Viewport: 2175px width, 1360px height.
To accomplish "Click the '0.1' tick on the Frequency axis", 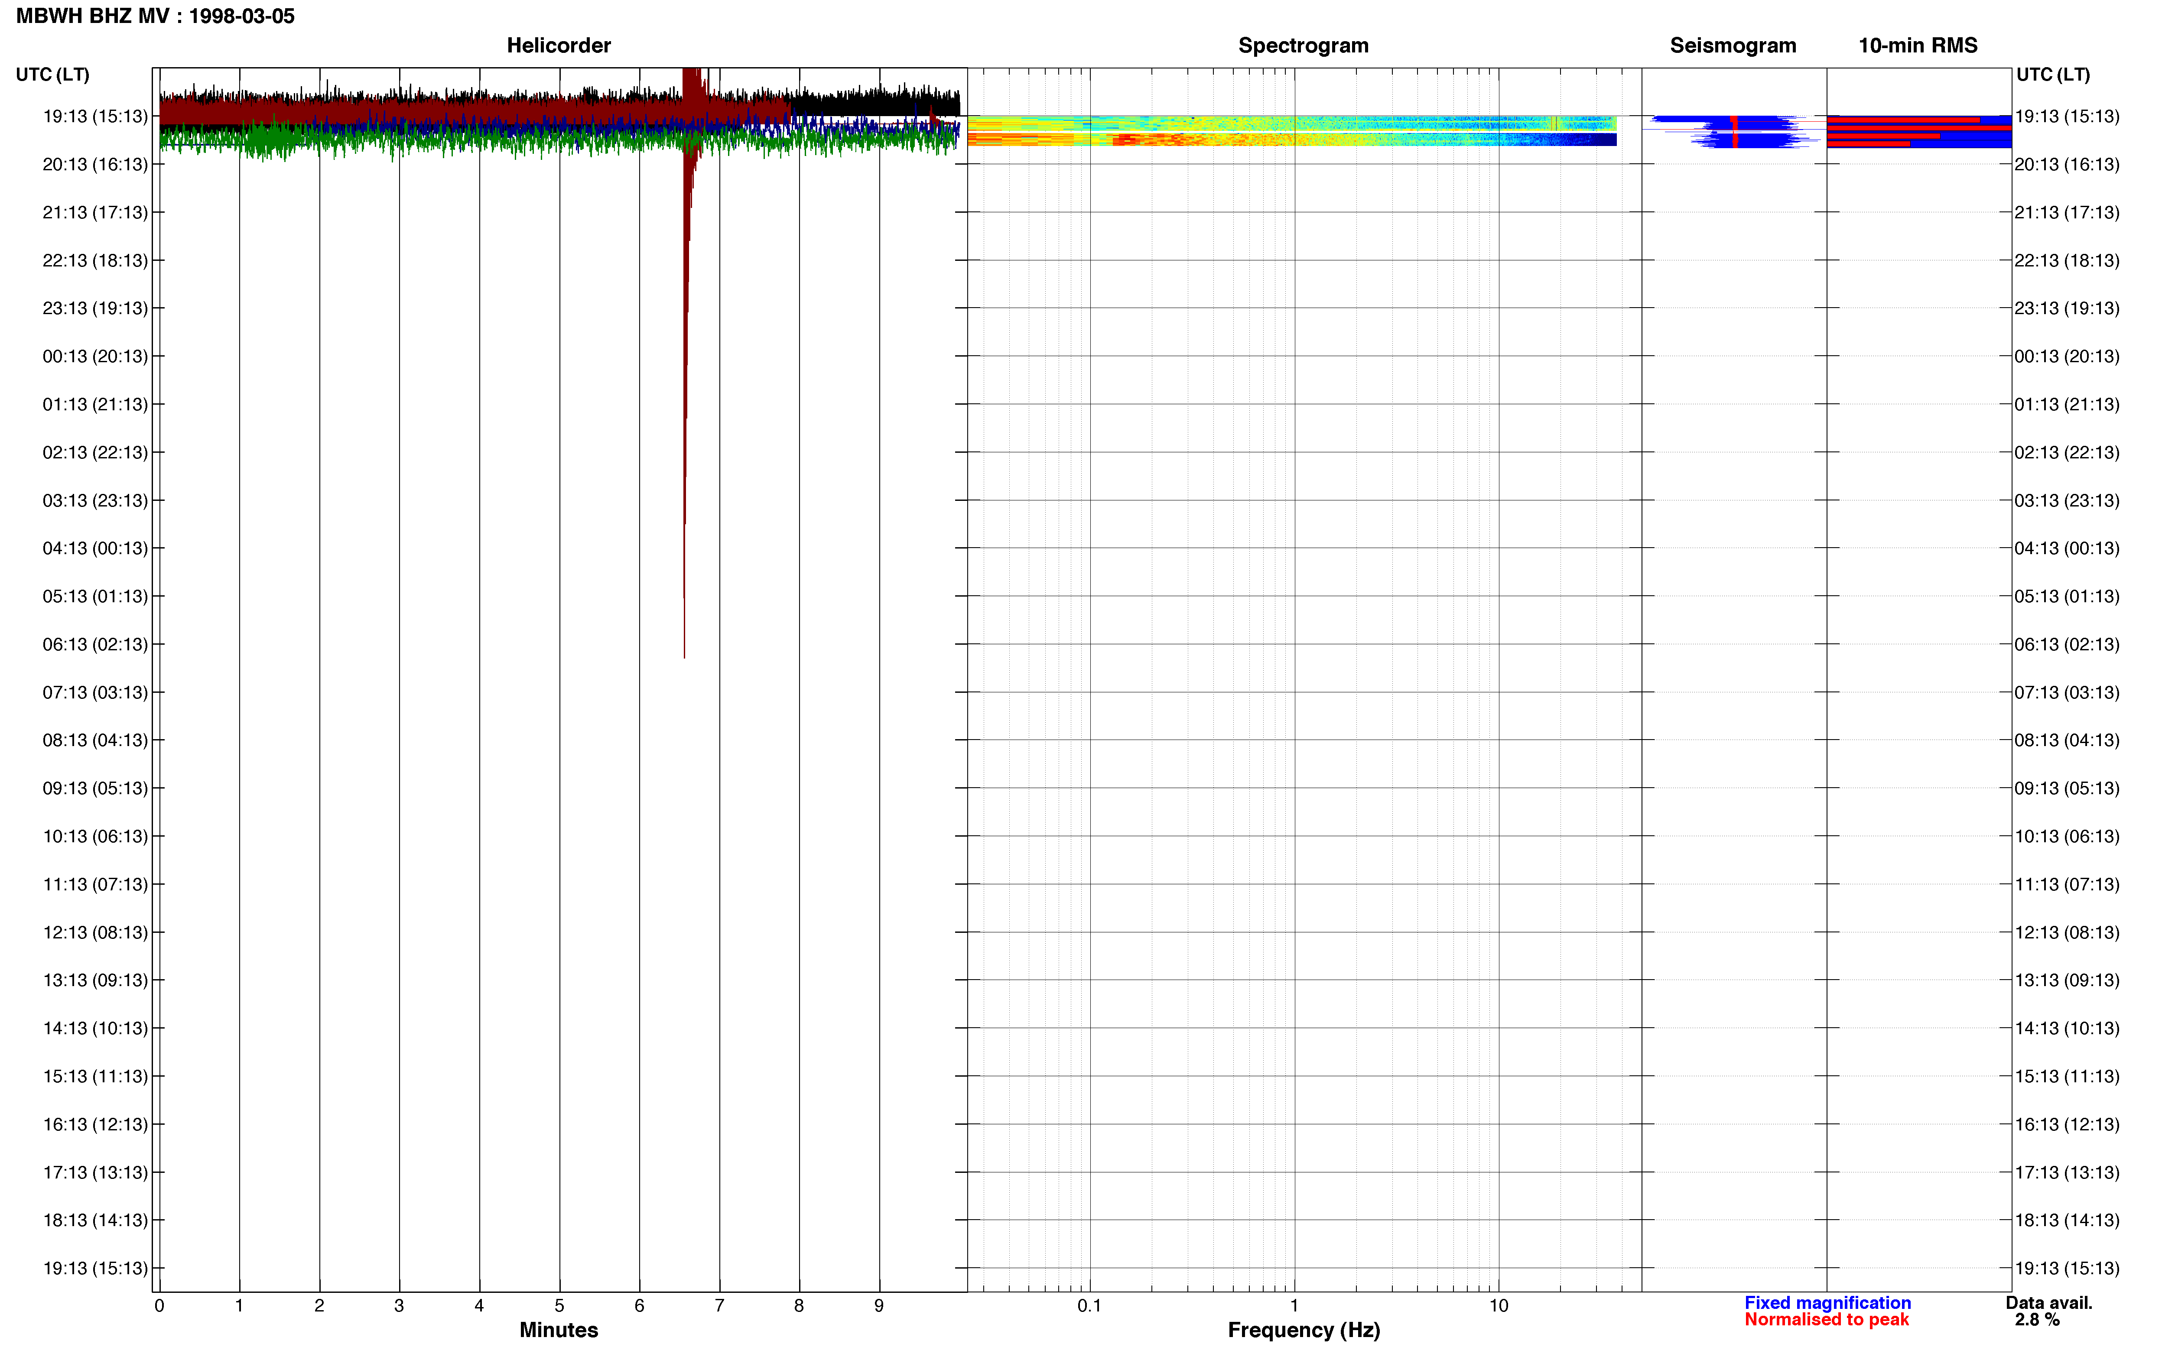I will (1089, 1306).
